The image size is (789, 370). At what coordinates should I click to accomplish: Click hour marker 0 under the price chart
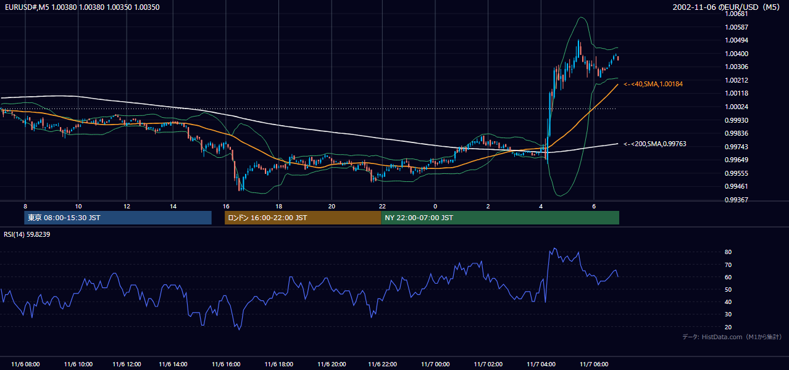(435, 206)
